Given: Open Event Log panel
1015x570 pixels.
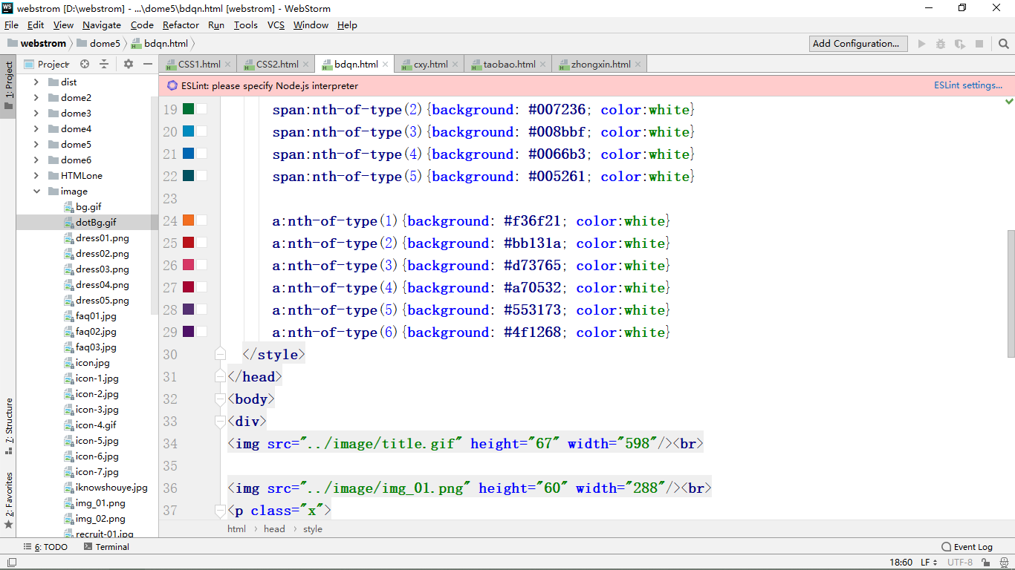Looking at the screenshot, I should (x=967, y=547).
